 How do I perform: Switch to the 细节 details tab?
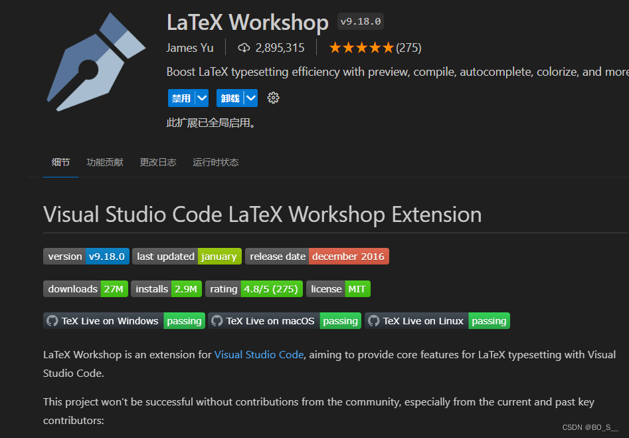click(60, 162)
